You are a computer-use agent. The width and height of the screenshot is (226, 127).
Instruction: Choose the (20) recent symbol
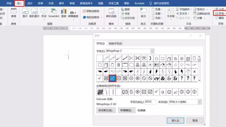pos(125,92)
